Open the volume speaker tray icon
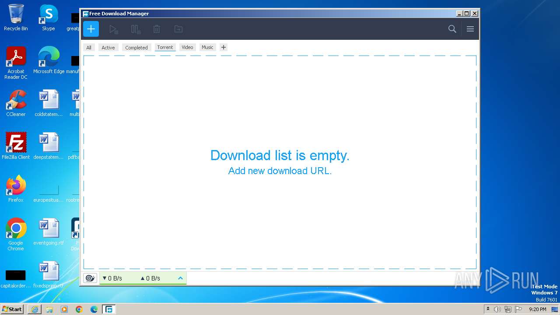The height and width of the screenshot is (315, 560). click(497, 309)
